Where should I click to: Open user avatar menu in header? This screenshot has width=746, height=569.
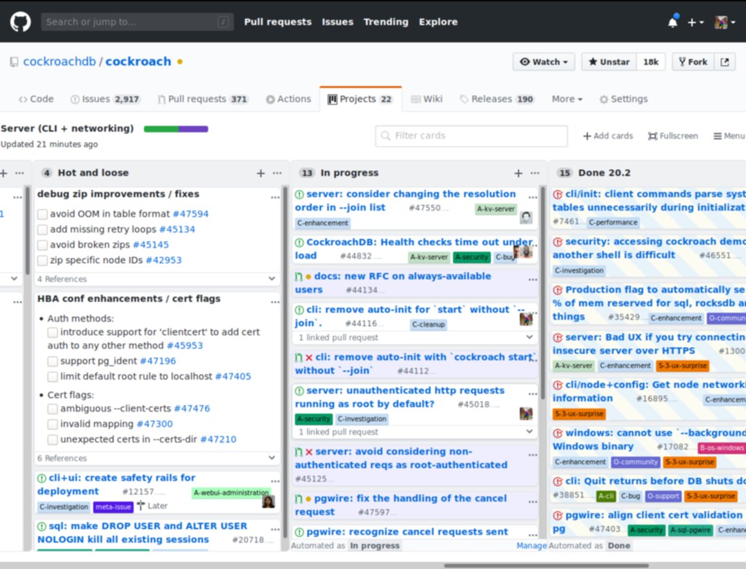tap(725, 22)
